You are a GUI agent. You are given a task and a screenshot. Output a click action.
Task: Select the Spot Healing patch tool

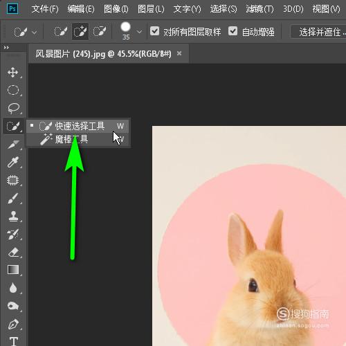(x=13, y=180)
